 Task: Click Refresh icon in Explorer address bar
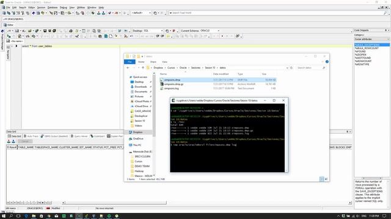click(291, 68)
